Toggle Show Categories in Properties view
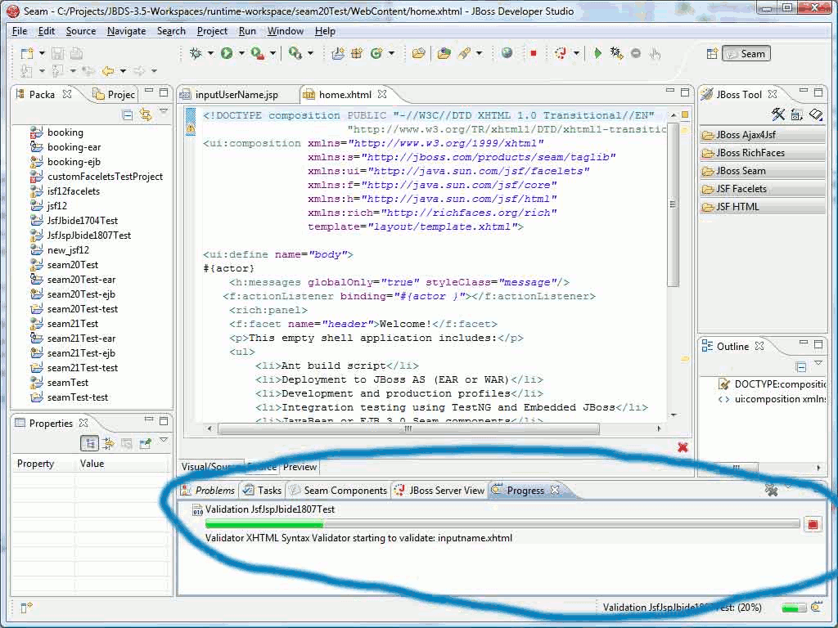The width and height of the screenshot is (838, 628). point(89,443)
